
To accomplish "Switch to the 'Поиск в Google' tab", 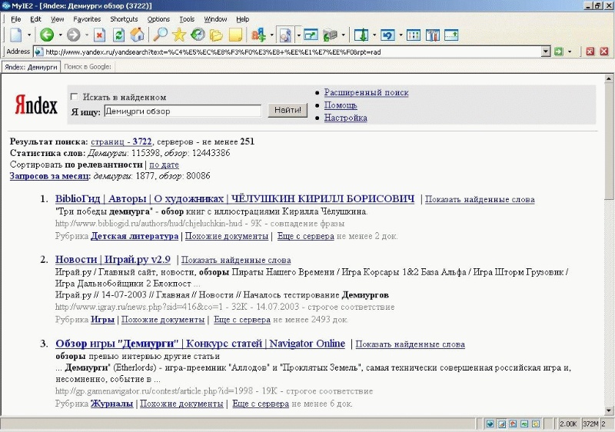I will coord(88,67).
